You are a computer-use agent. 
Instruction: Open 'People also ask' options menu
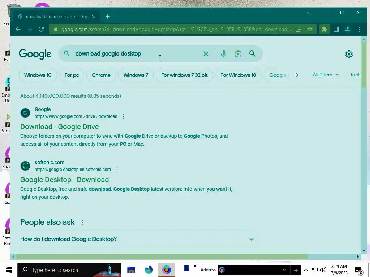pyautogui.click(x=83, y=222)
